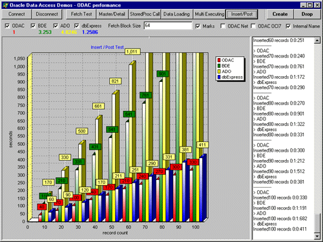323x242 pixels.
Task: Click the 500 yellow chart mark
Action: tap(81, 131)
